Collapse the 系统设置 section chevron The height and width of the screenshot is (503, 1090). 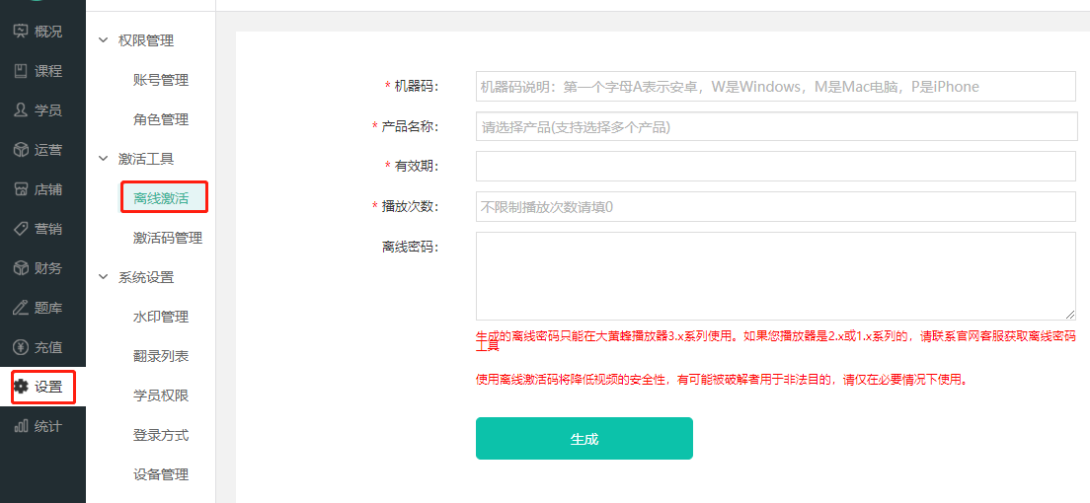(x=103, y=277)
